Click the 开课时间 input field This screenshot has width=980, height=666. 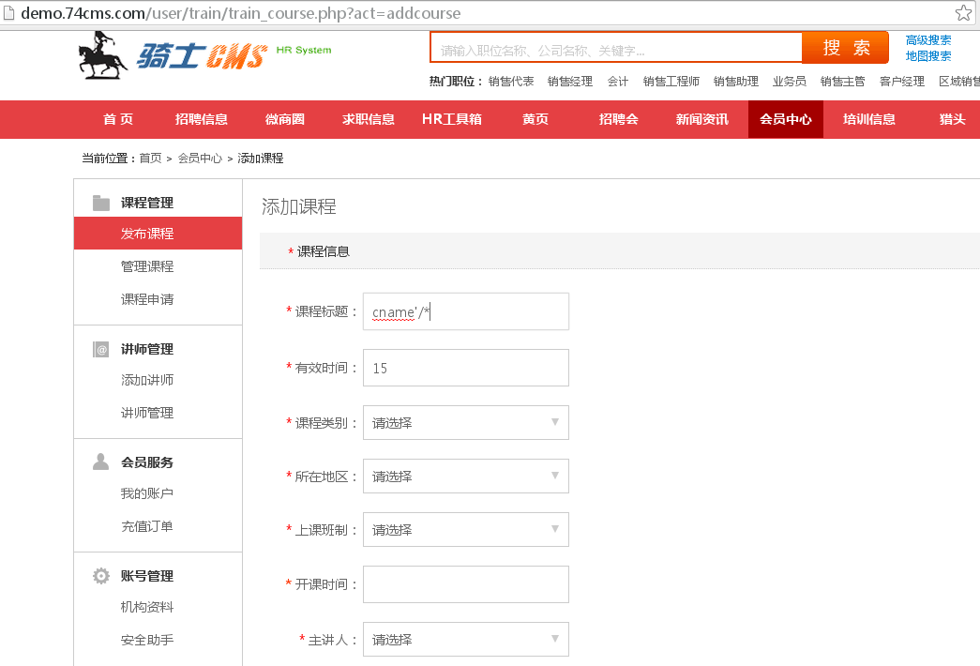coord(466,584)
